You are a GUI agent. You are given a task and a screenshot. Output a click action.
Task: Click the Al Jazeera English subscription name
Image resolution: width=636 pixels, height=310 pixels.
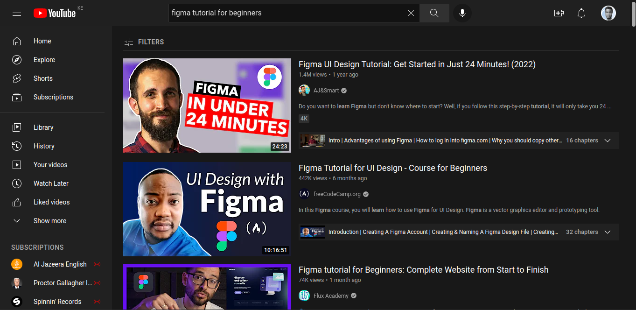point(60,264)
